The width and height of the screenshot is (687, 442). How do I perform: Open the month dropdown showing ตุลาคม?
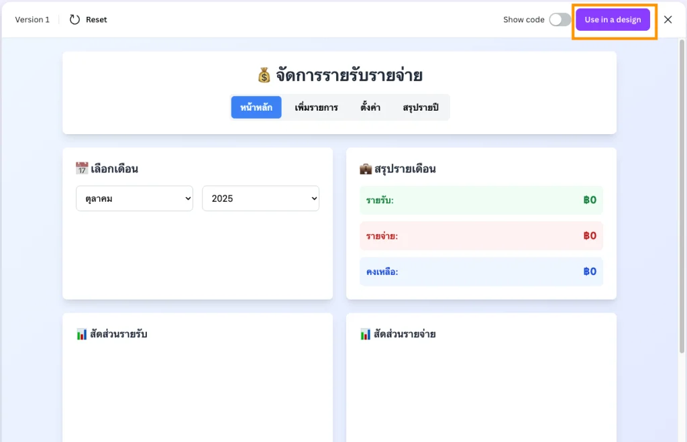click(134, 199)
